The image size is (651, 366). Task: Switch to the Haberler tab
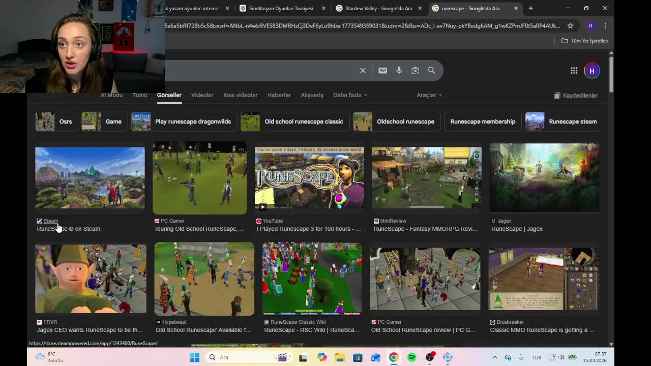279,95
